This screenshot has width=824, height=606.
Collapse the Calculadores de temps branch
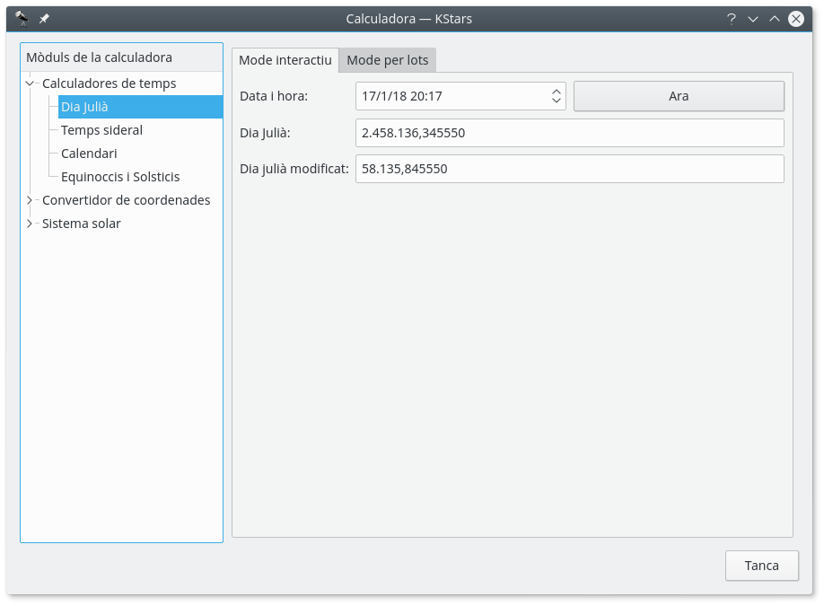(x=30, y=83)
